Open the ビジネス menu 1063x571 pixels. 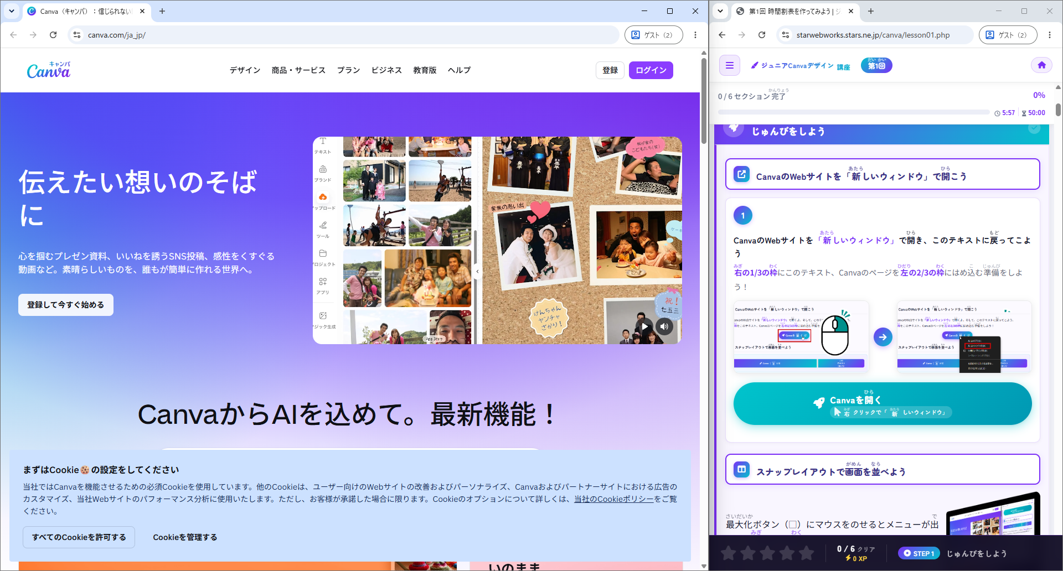386,70
